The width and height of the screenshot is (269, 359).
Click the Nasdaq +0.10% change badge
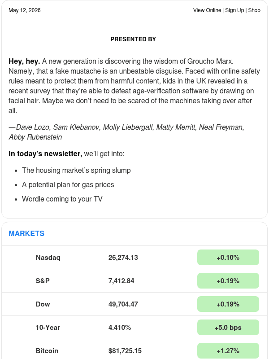[228, 257]
